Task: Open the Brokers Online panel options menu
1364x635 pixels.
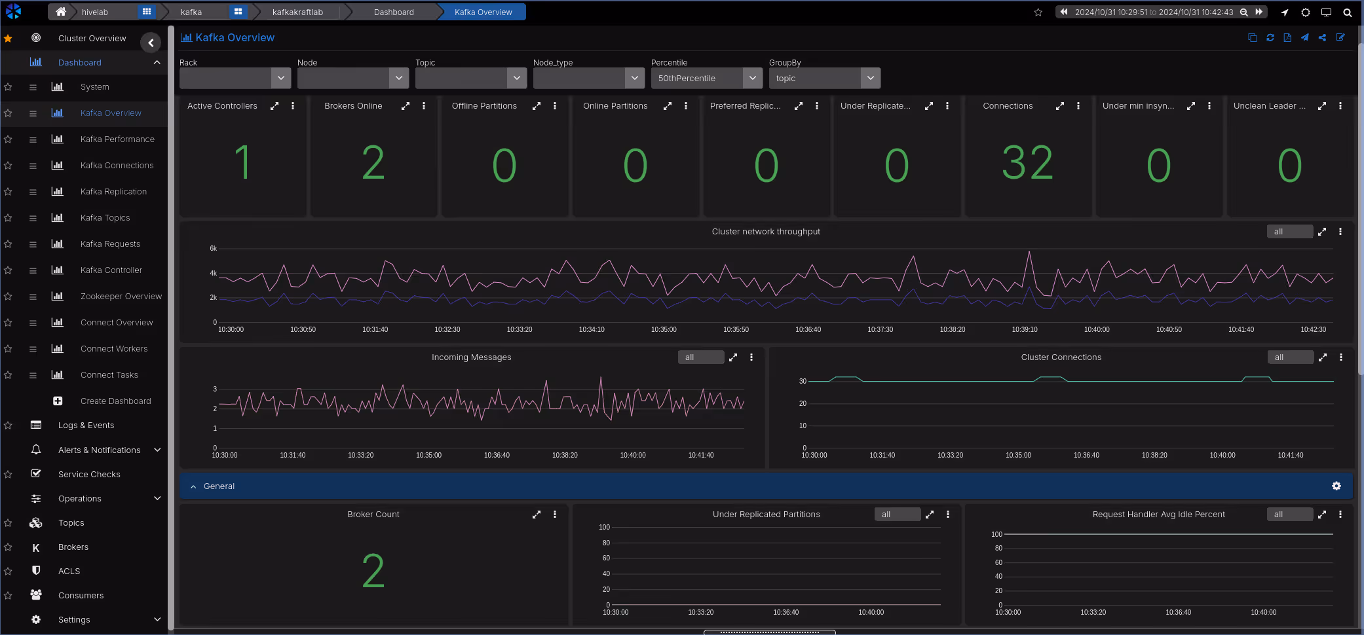Action: pyautogui.click(x=424, y=106)
